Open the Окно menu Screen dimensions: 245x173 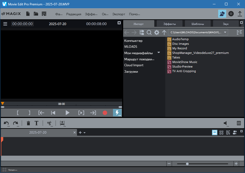point(105,14)
